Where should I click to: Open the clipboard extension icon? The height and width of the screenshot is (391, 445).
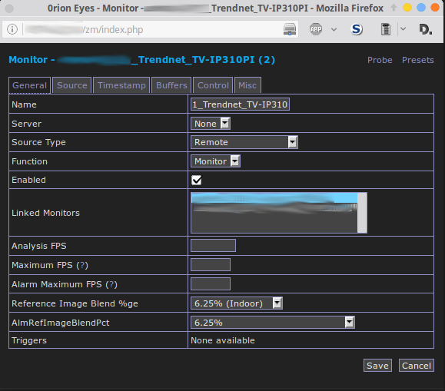point(385,29)
